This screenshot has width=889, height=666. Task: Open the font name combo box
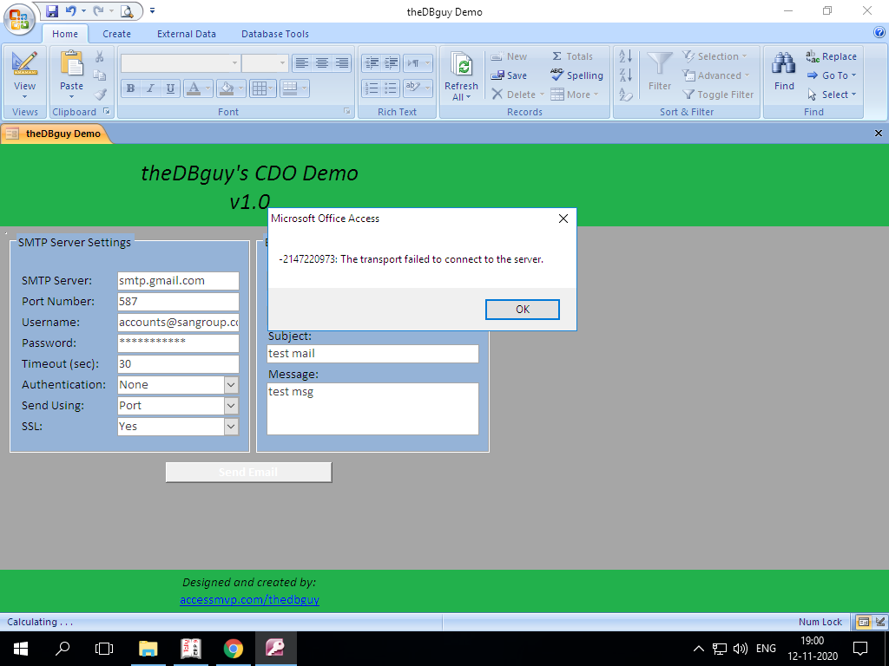click(181, 62)
